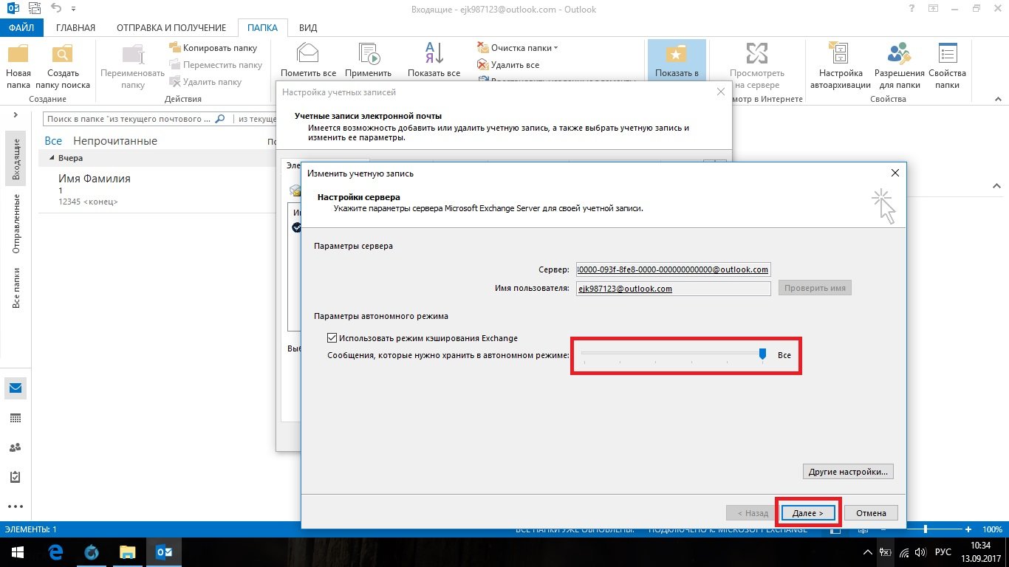Click the Undo arrow in title bar
The image size is (1009, 567).
[56, 8]
